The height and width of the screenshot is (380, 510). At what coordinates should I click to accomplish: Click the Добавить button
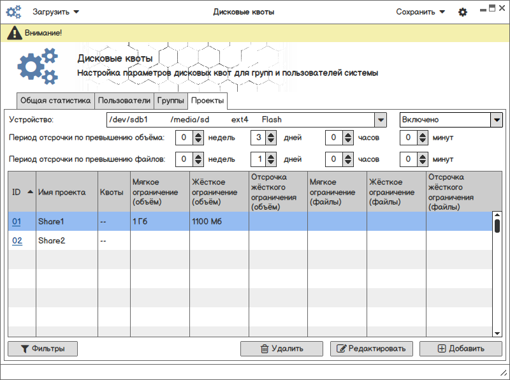[461, 349]
